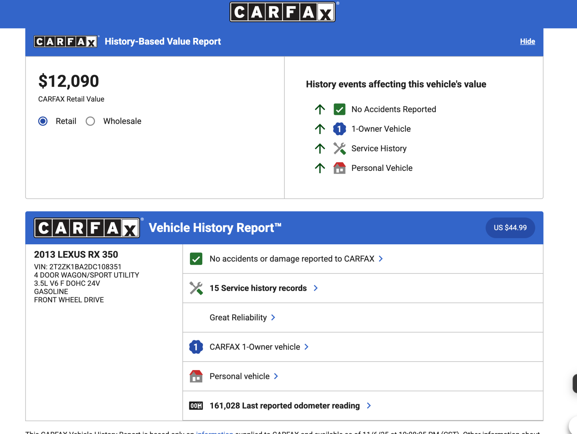Open the Personal vehicle row

(x=239, y=376)
